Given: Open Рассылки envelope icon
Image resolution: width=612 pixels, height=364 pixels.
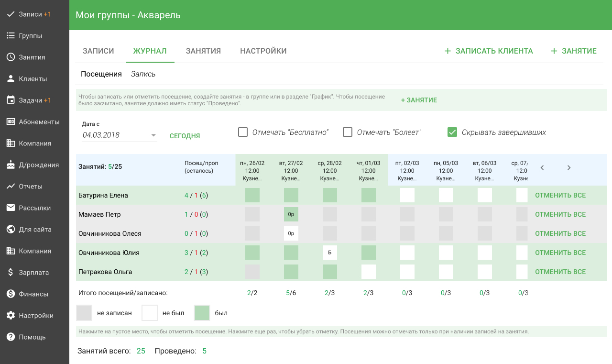Looking at the screenshot, I should pyautogui.click(x=11, y=208).
